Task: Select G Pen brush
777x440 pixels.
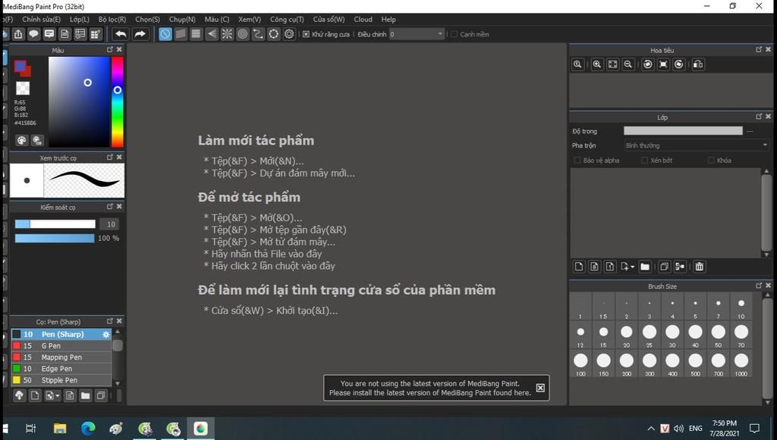Action: click(x=61, y=346)
